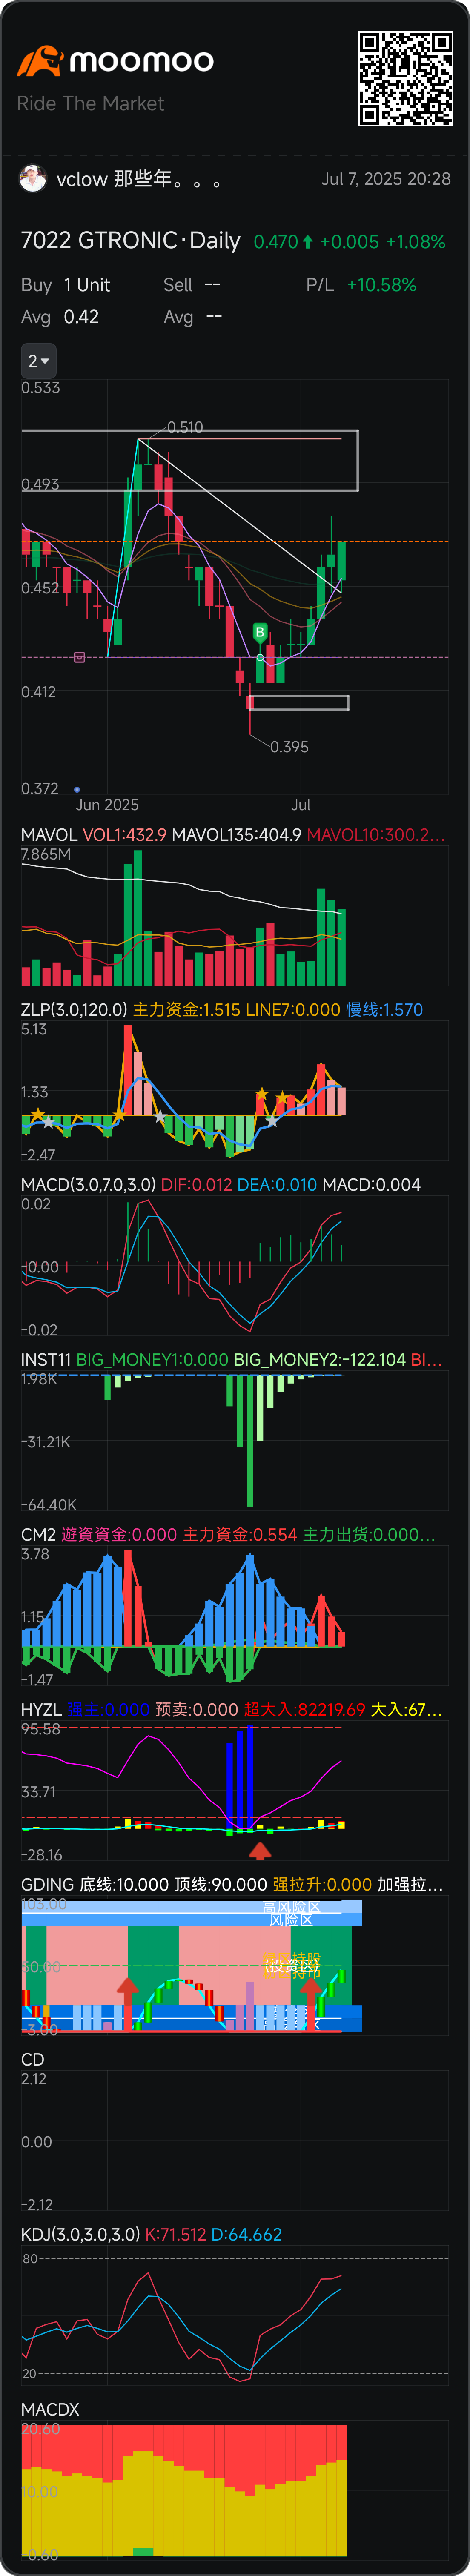Click the Ride The Market tagline
The height and width of the screenshot is (2576, 470).
(x=90, y=104)
